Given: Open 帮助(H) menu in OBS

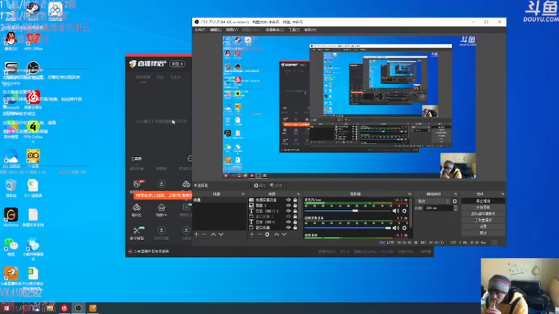Looking at the screenshot, I should pos(310,30).
